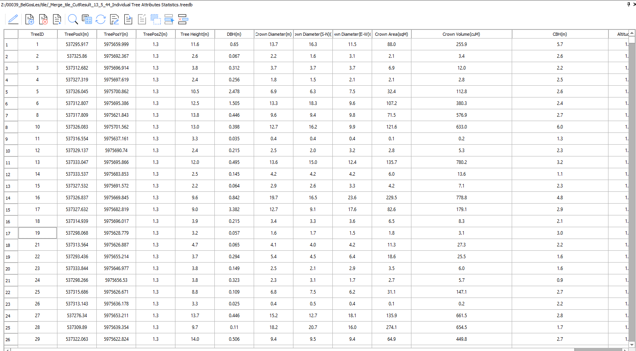636x351 pixels.
Task: Click Crown Volume cell 255.9
Action: coord(461,44)
